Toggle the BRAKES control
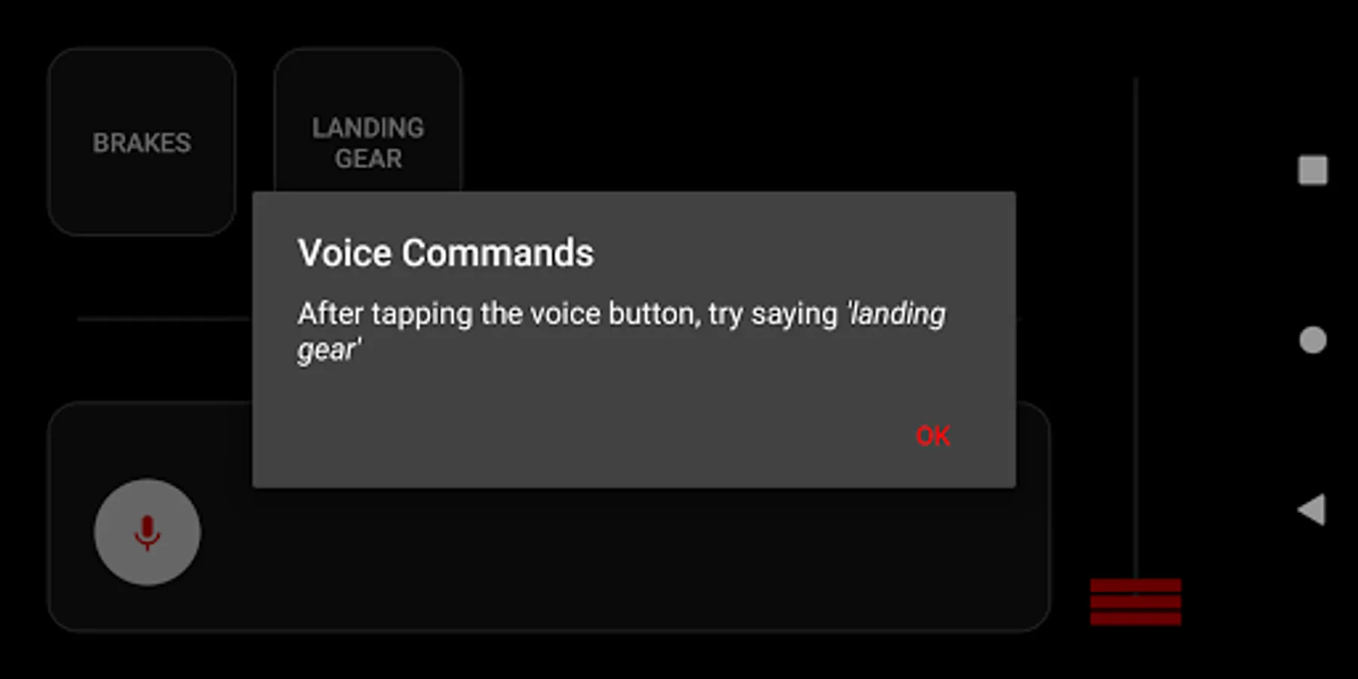Viewport: 1358px width, 679px height. (x=142, y=142)
